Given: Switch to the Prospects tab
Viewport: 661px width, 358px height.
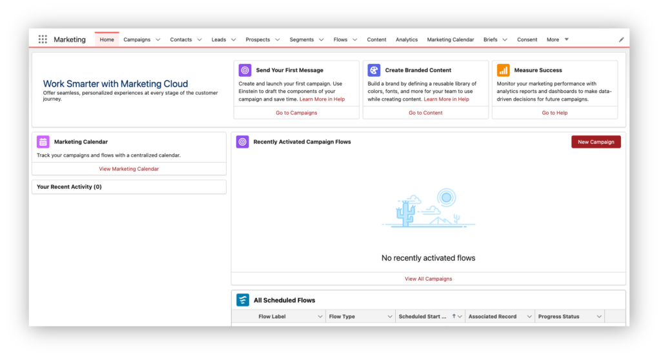Looking at the screenshot, I should (258, 39).
